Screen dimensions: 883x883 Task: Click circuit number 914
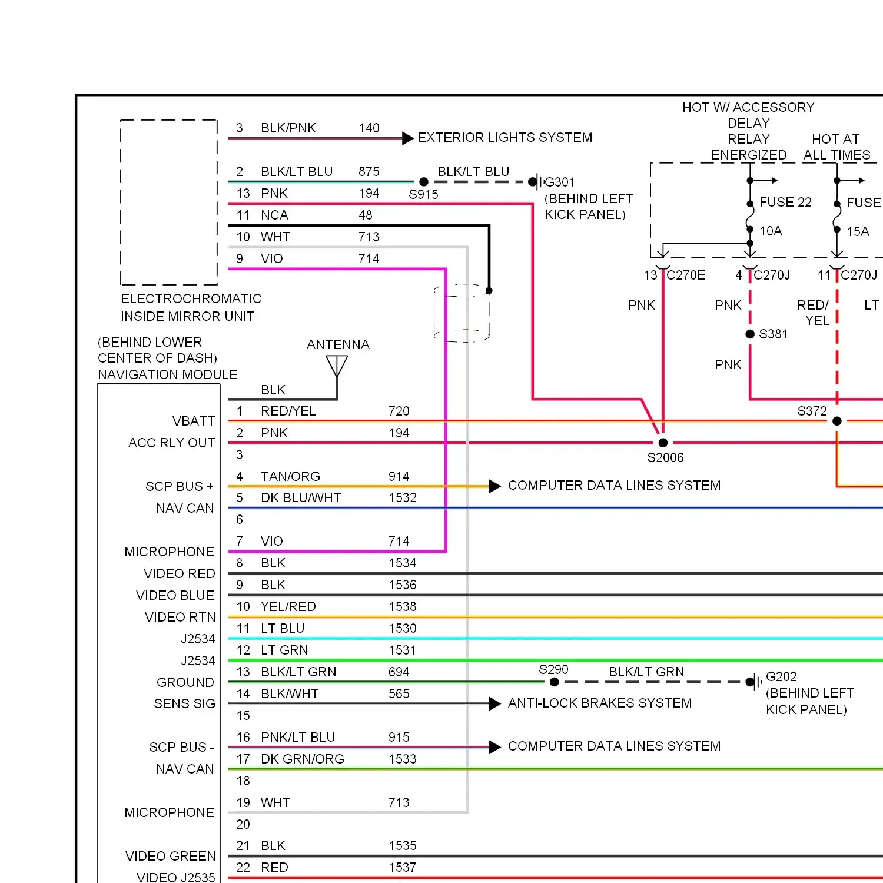tap(399, 476)
